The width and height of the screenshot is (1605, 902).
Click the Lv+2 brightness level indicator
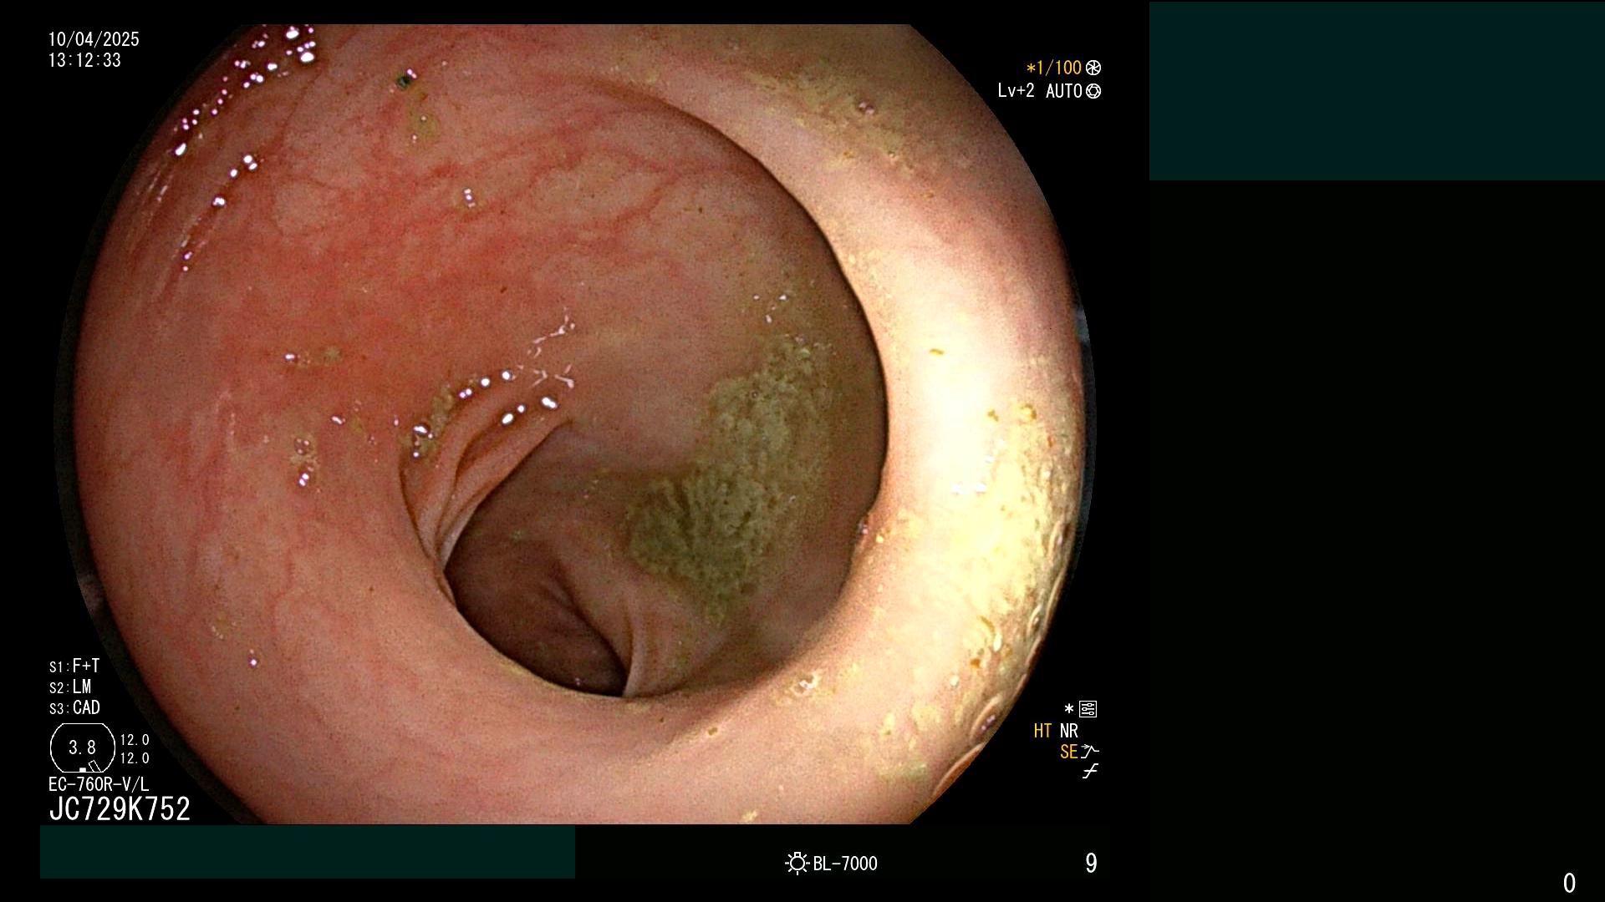tap(1016, 91)
